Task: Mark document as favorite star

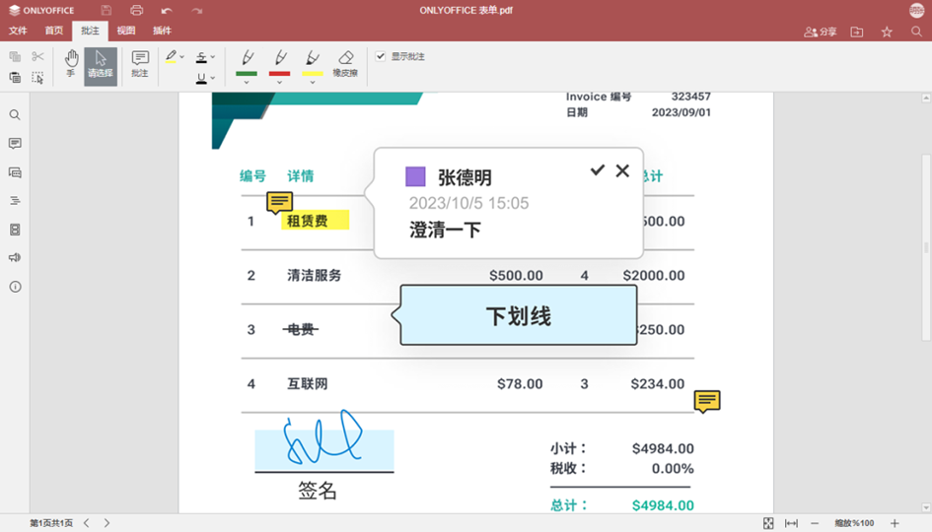Action: (x=887, y=32)
